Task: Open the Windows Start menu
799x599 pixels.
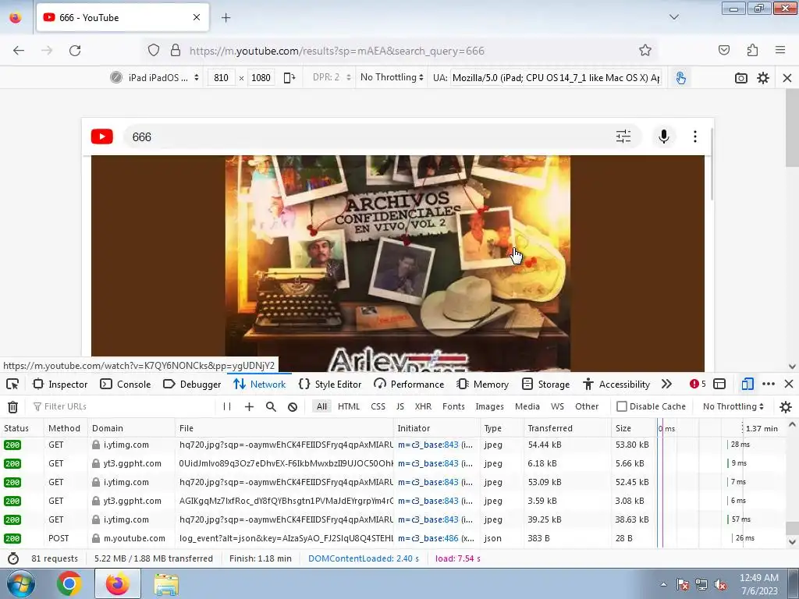Action: point(20,583)
